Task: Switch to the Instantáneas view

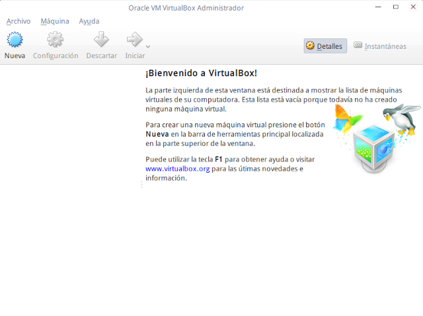Action: (x=380, y=46)
